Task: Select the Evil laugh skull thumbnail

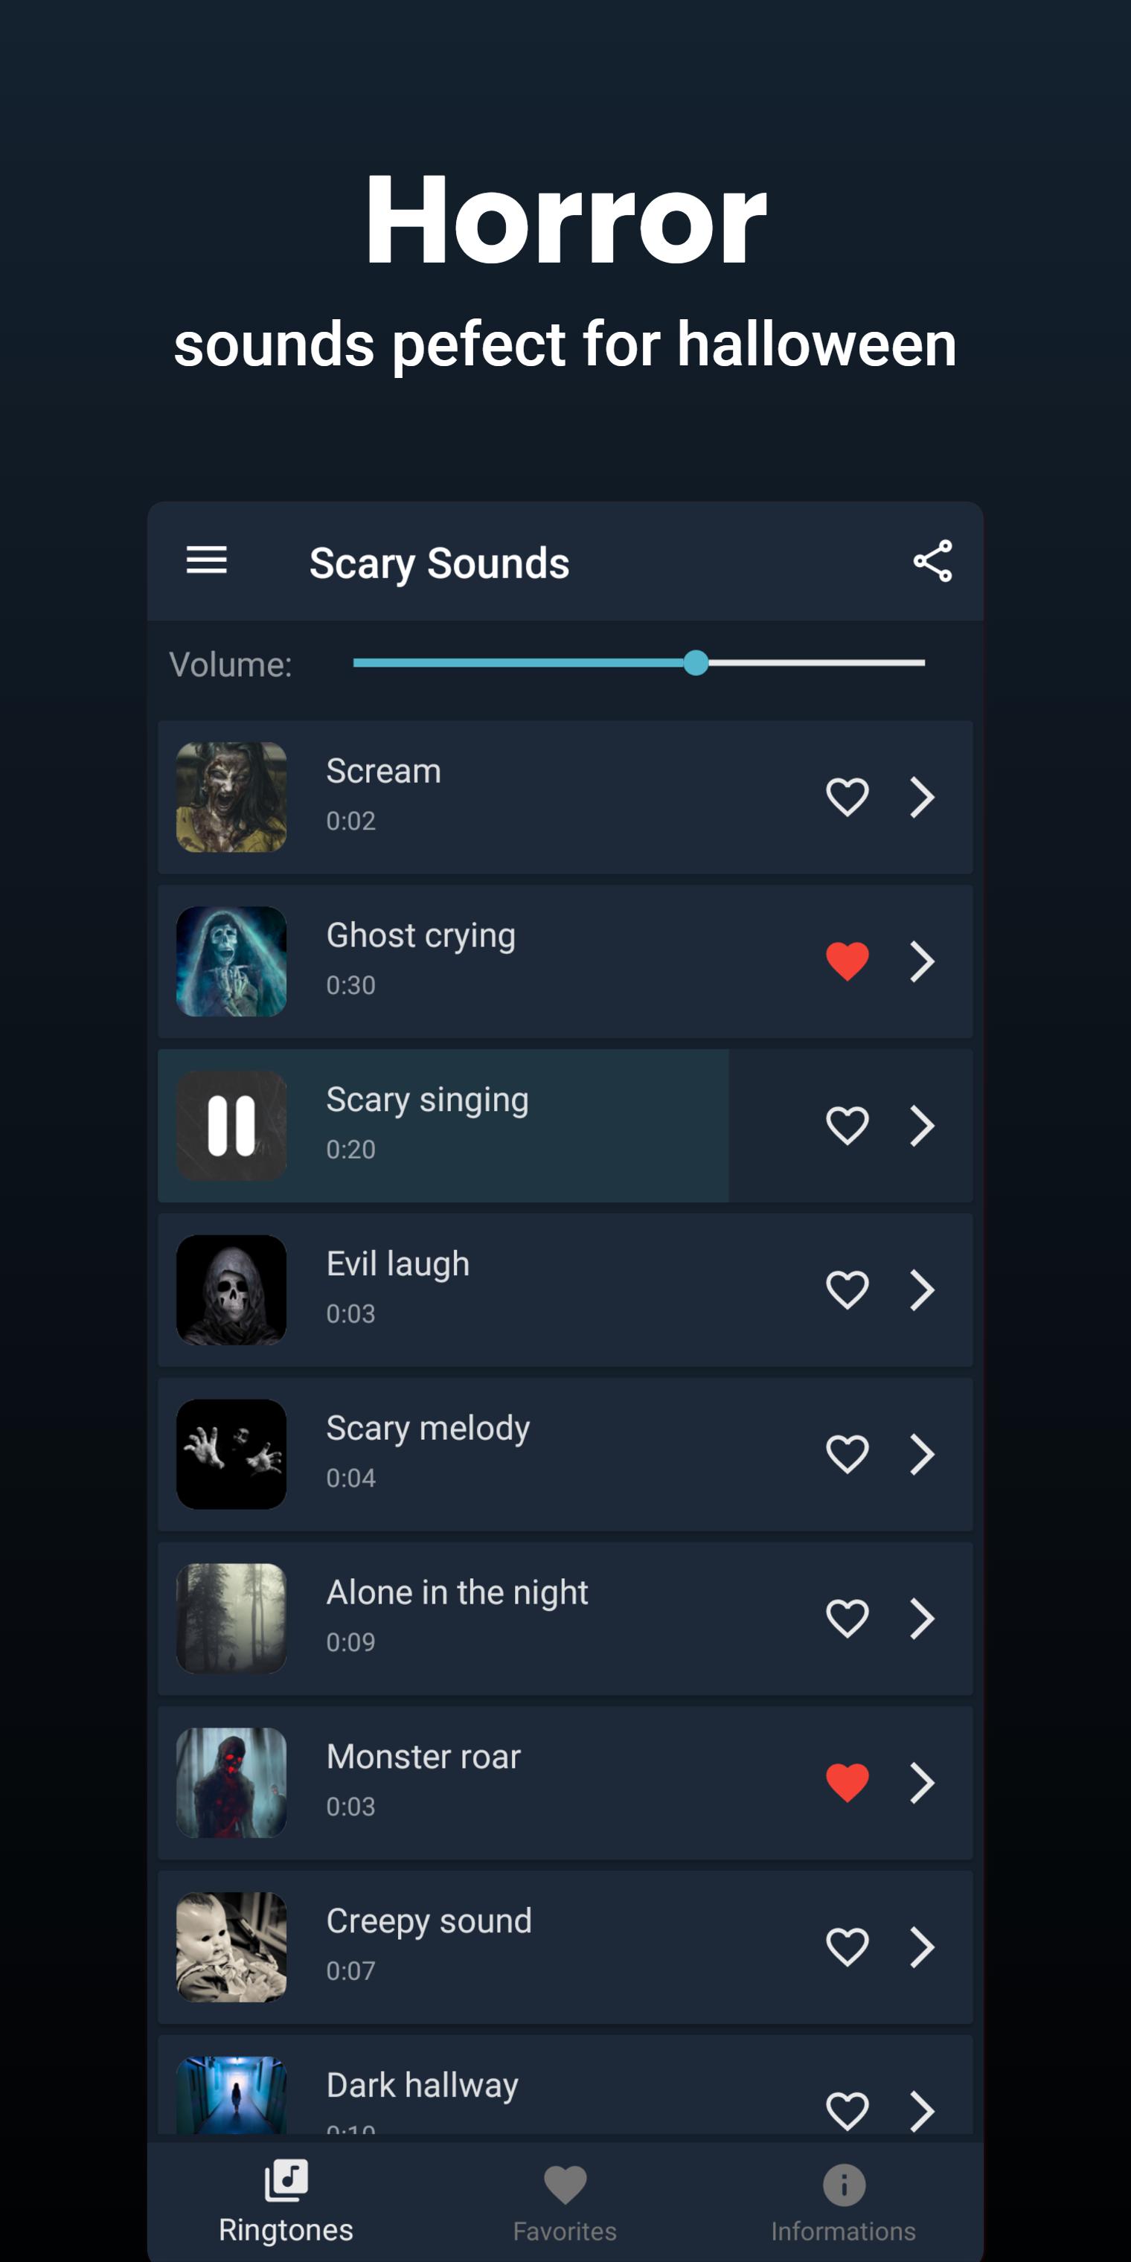Action: point(231,1290)
